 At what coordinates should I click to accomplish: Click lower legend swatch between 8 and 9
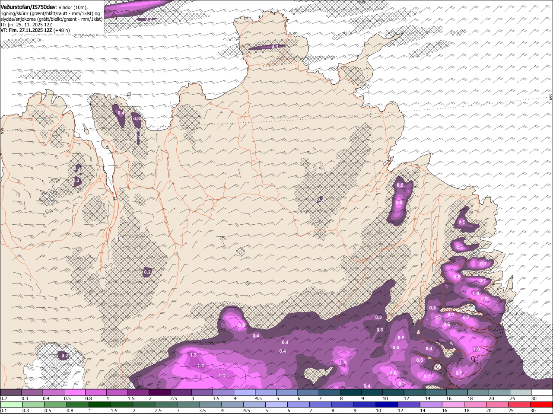pos(342,404)
